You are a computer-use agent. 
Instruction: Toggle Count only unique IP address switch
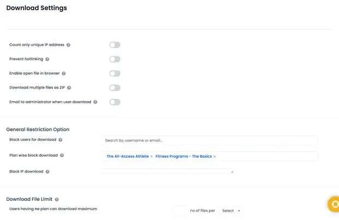(115, 45)
